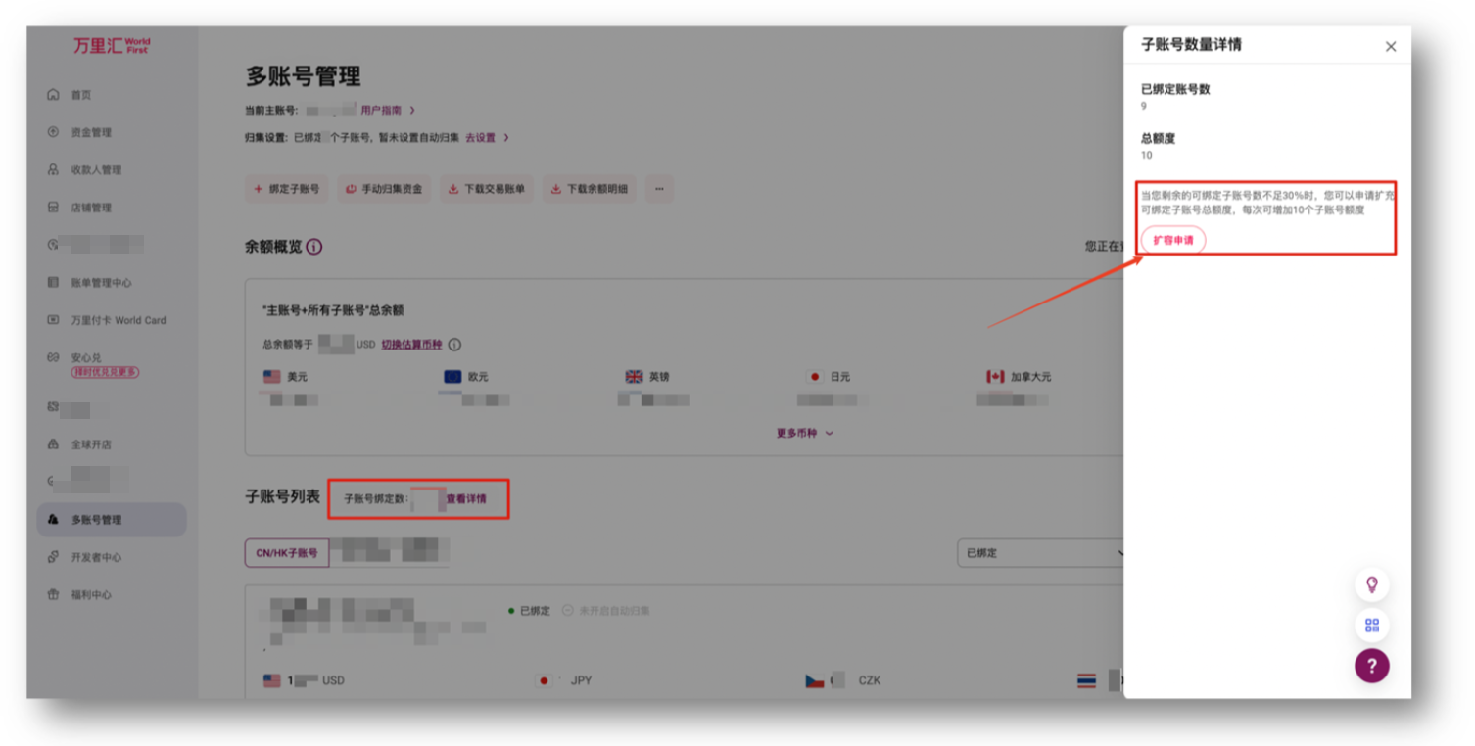Click the 切换估算币种 link

click(410, 345)
